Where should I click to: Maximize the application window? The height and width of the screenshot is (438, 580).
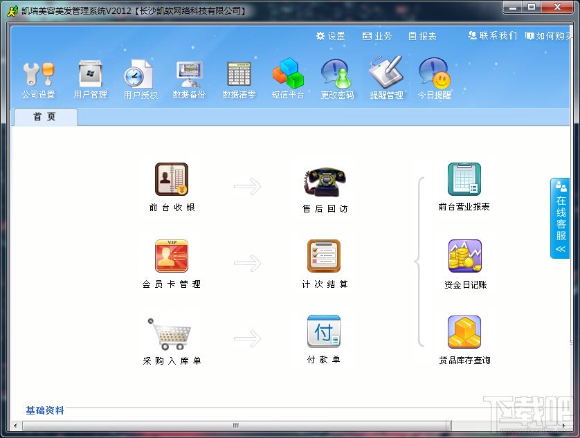coord(532,7)
